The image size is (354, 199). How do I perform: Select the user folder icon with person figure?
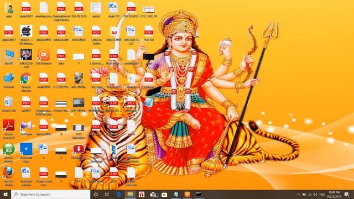tap(9, 8)
